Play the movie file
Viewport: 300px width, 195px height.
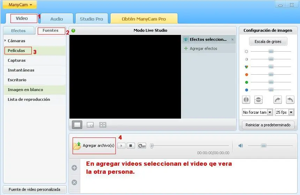pos(121,146)
